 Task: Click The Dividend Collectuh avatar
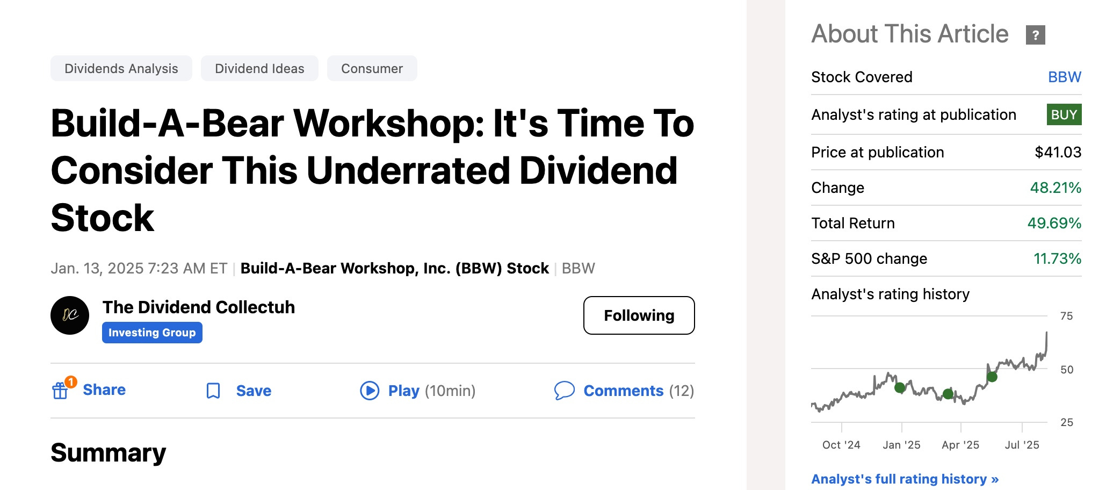click(x=70, y=315)
